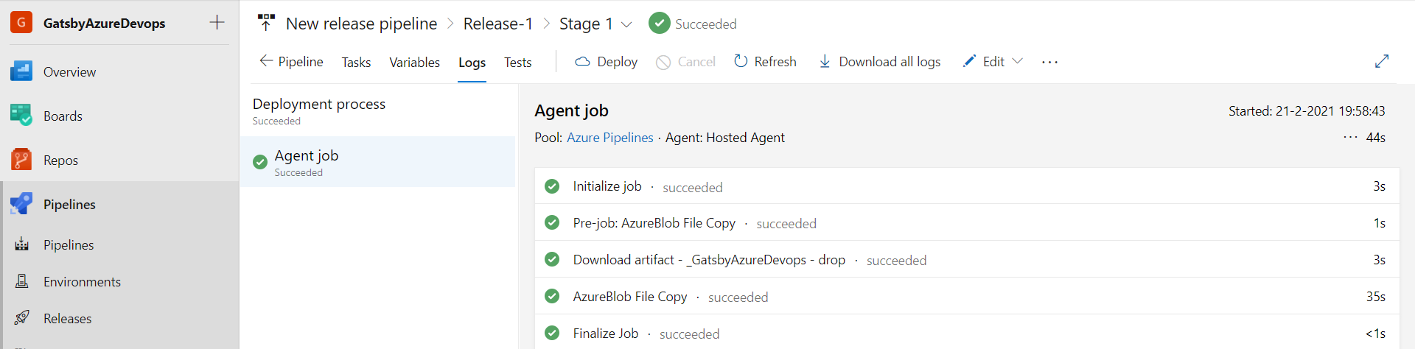Viewport: 1415px width, 349px height.
Task: Click the Azure Pipelines pool link
Action: [609, 138]
